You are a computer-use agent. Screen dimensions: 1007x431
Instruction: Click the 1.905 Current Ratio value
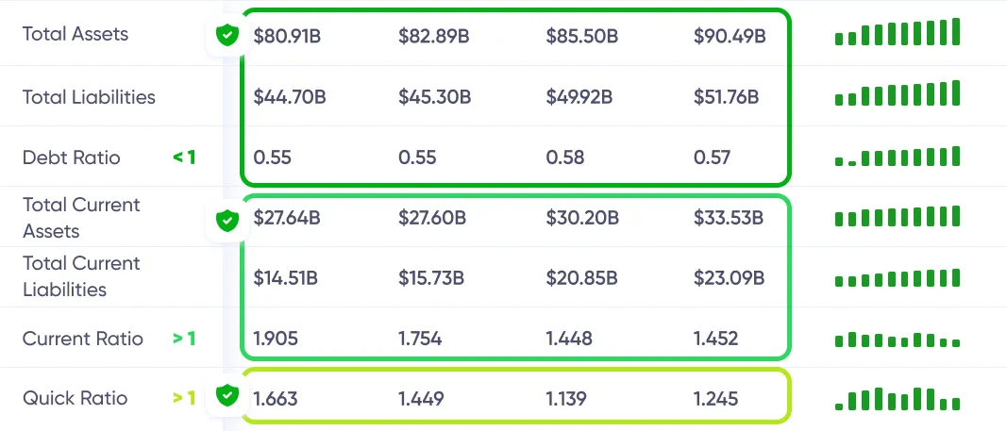pos(275,339)
